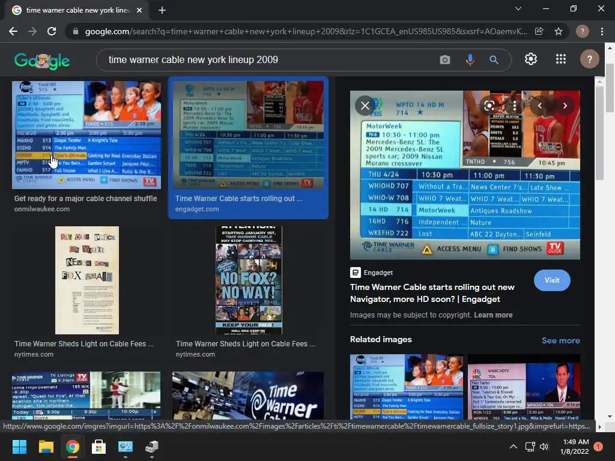The width and height of the screenshot is (615, 461).
Task: Open the No Fox No Way poster image
Action: (x=249, y=280)
